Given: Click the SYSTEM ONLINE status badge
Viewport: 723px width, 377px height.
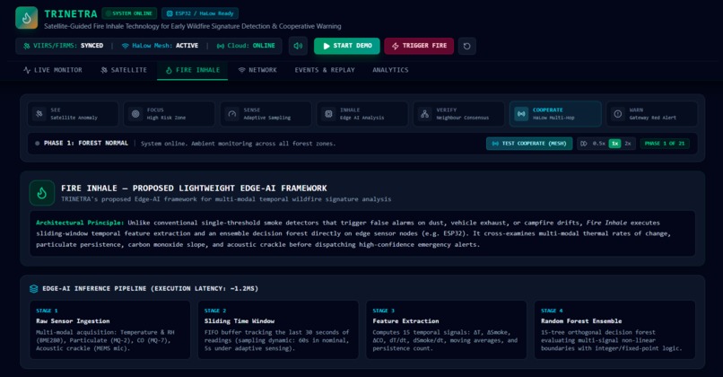Looking at the screenshot, I should click(x=129, y=13).
